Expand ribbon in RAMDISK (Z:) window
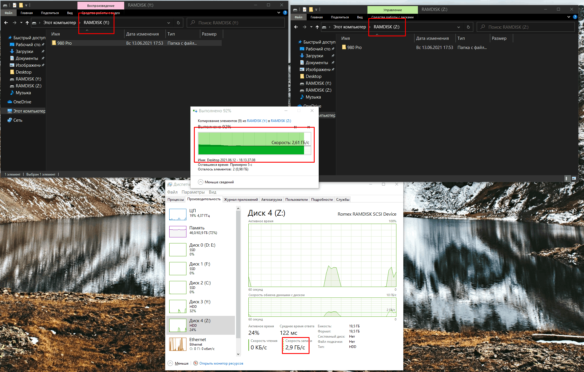Viewport: 584px width, 372px height. pyautogui.click(x=569, y=17)
